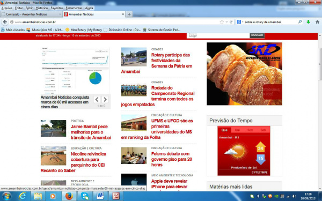Switch to Conteúdo - Amambai Notícias tab
Image resolution: width=322 pixels, height=201 pixels.
pos(32,14)
